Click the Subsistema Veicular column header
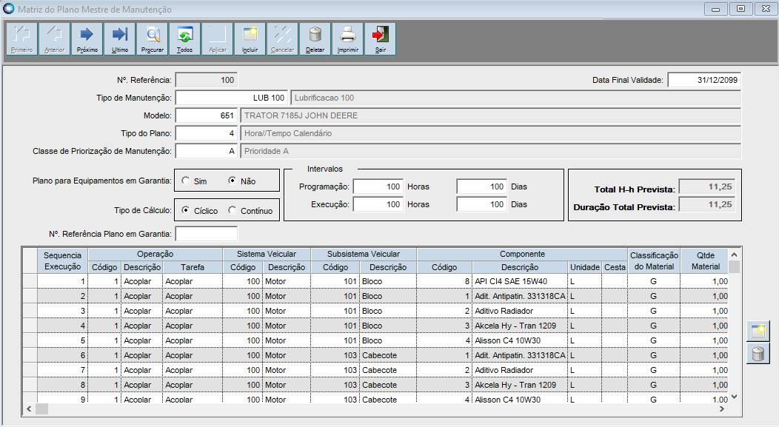779x427 pixels. point(364,255)
